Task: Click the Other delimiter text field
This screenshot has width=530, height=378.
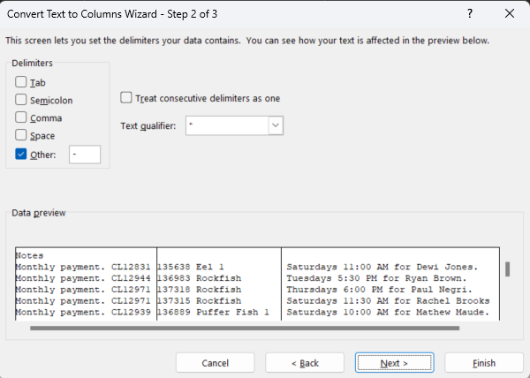Action: point(85,155)
